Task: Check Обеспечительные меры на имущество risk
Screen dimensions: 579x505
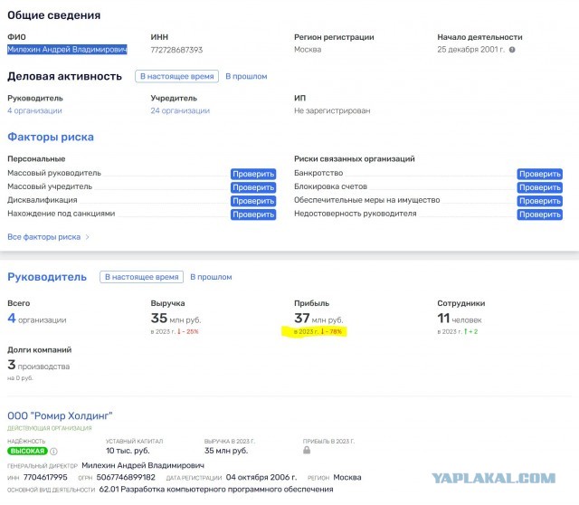Action: pyautogui.click(x=540, y=201)
